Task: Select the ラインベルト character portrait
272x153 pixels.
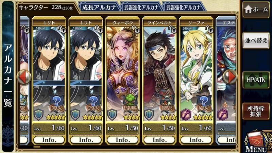Action: coord(159,73)
